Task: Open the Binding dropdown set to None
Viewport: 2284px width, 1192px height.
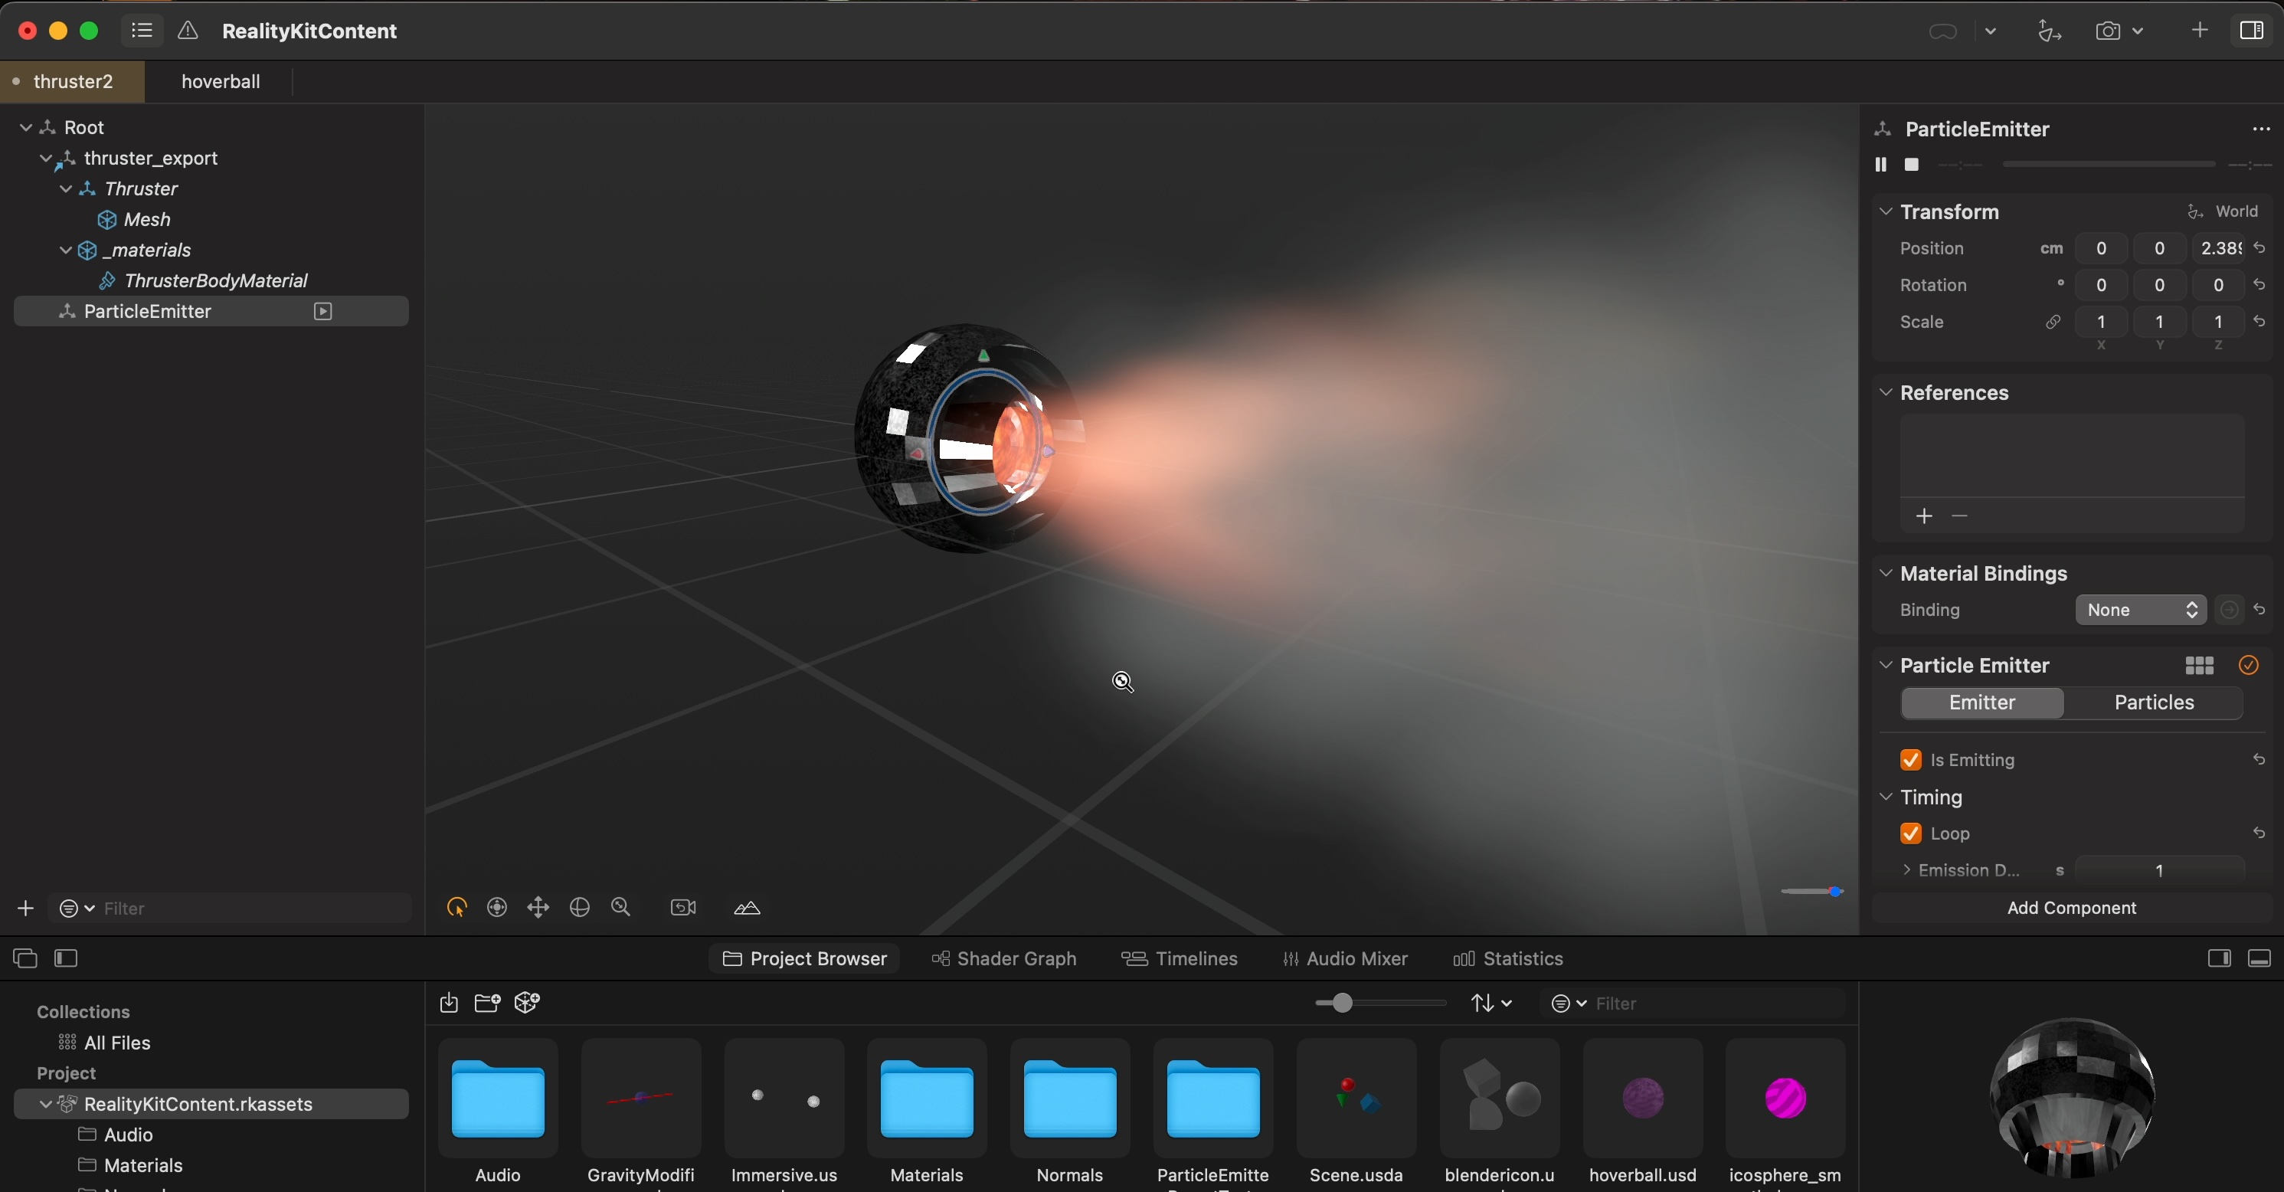Action: click(2140, 611)
